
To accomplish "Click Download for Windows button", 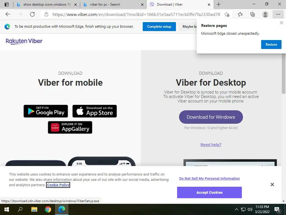I will (x=211, y=117).
